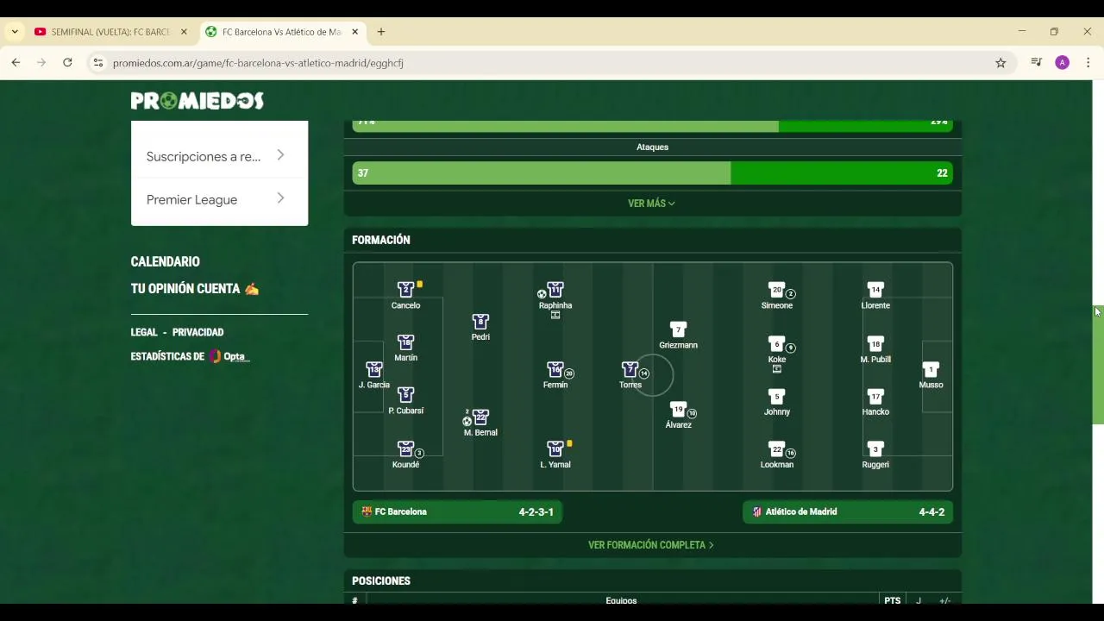This screenshot has width=1104, height=621.
Task: Click the Ataques bar dark green segment 22
Action: [842, 173]
